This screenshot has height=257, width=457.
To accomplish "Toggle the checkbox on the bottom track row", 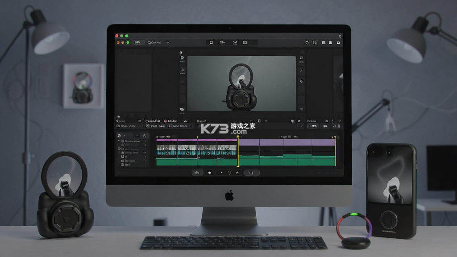I will (122, 165).
